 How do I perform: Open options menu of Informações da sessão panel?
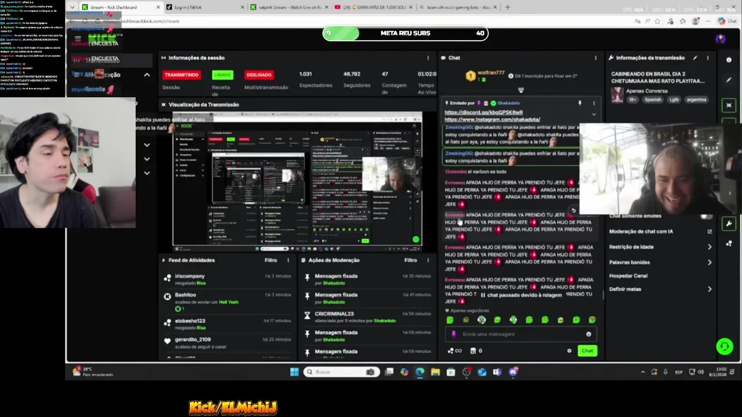pos(428,58)
